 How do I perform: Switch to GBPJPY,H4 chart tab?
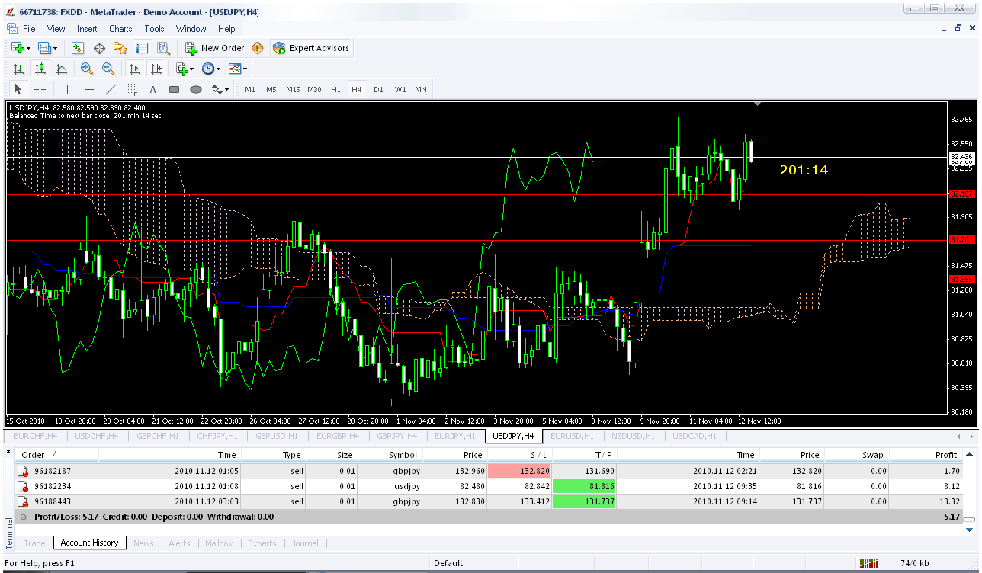396,436
